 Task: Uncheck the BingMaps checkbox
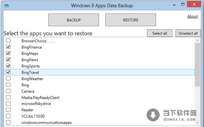8,53
